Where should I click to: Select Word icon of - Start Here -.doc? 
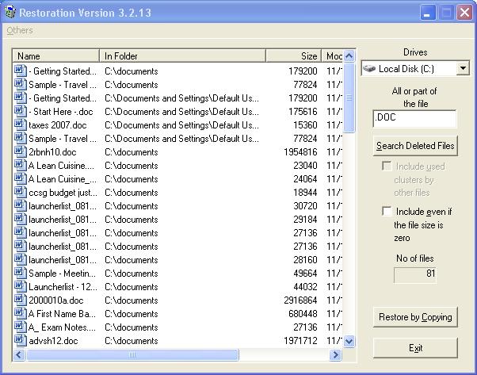(x=21, y=112)
